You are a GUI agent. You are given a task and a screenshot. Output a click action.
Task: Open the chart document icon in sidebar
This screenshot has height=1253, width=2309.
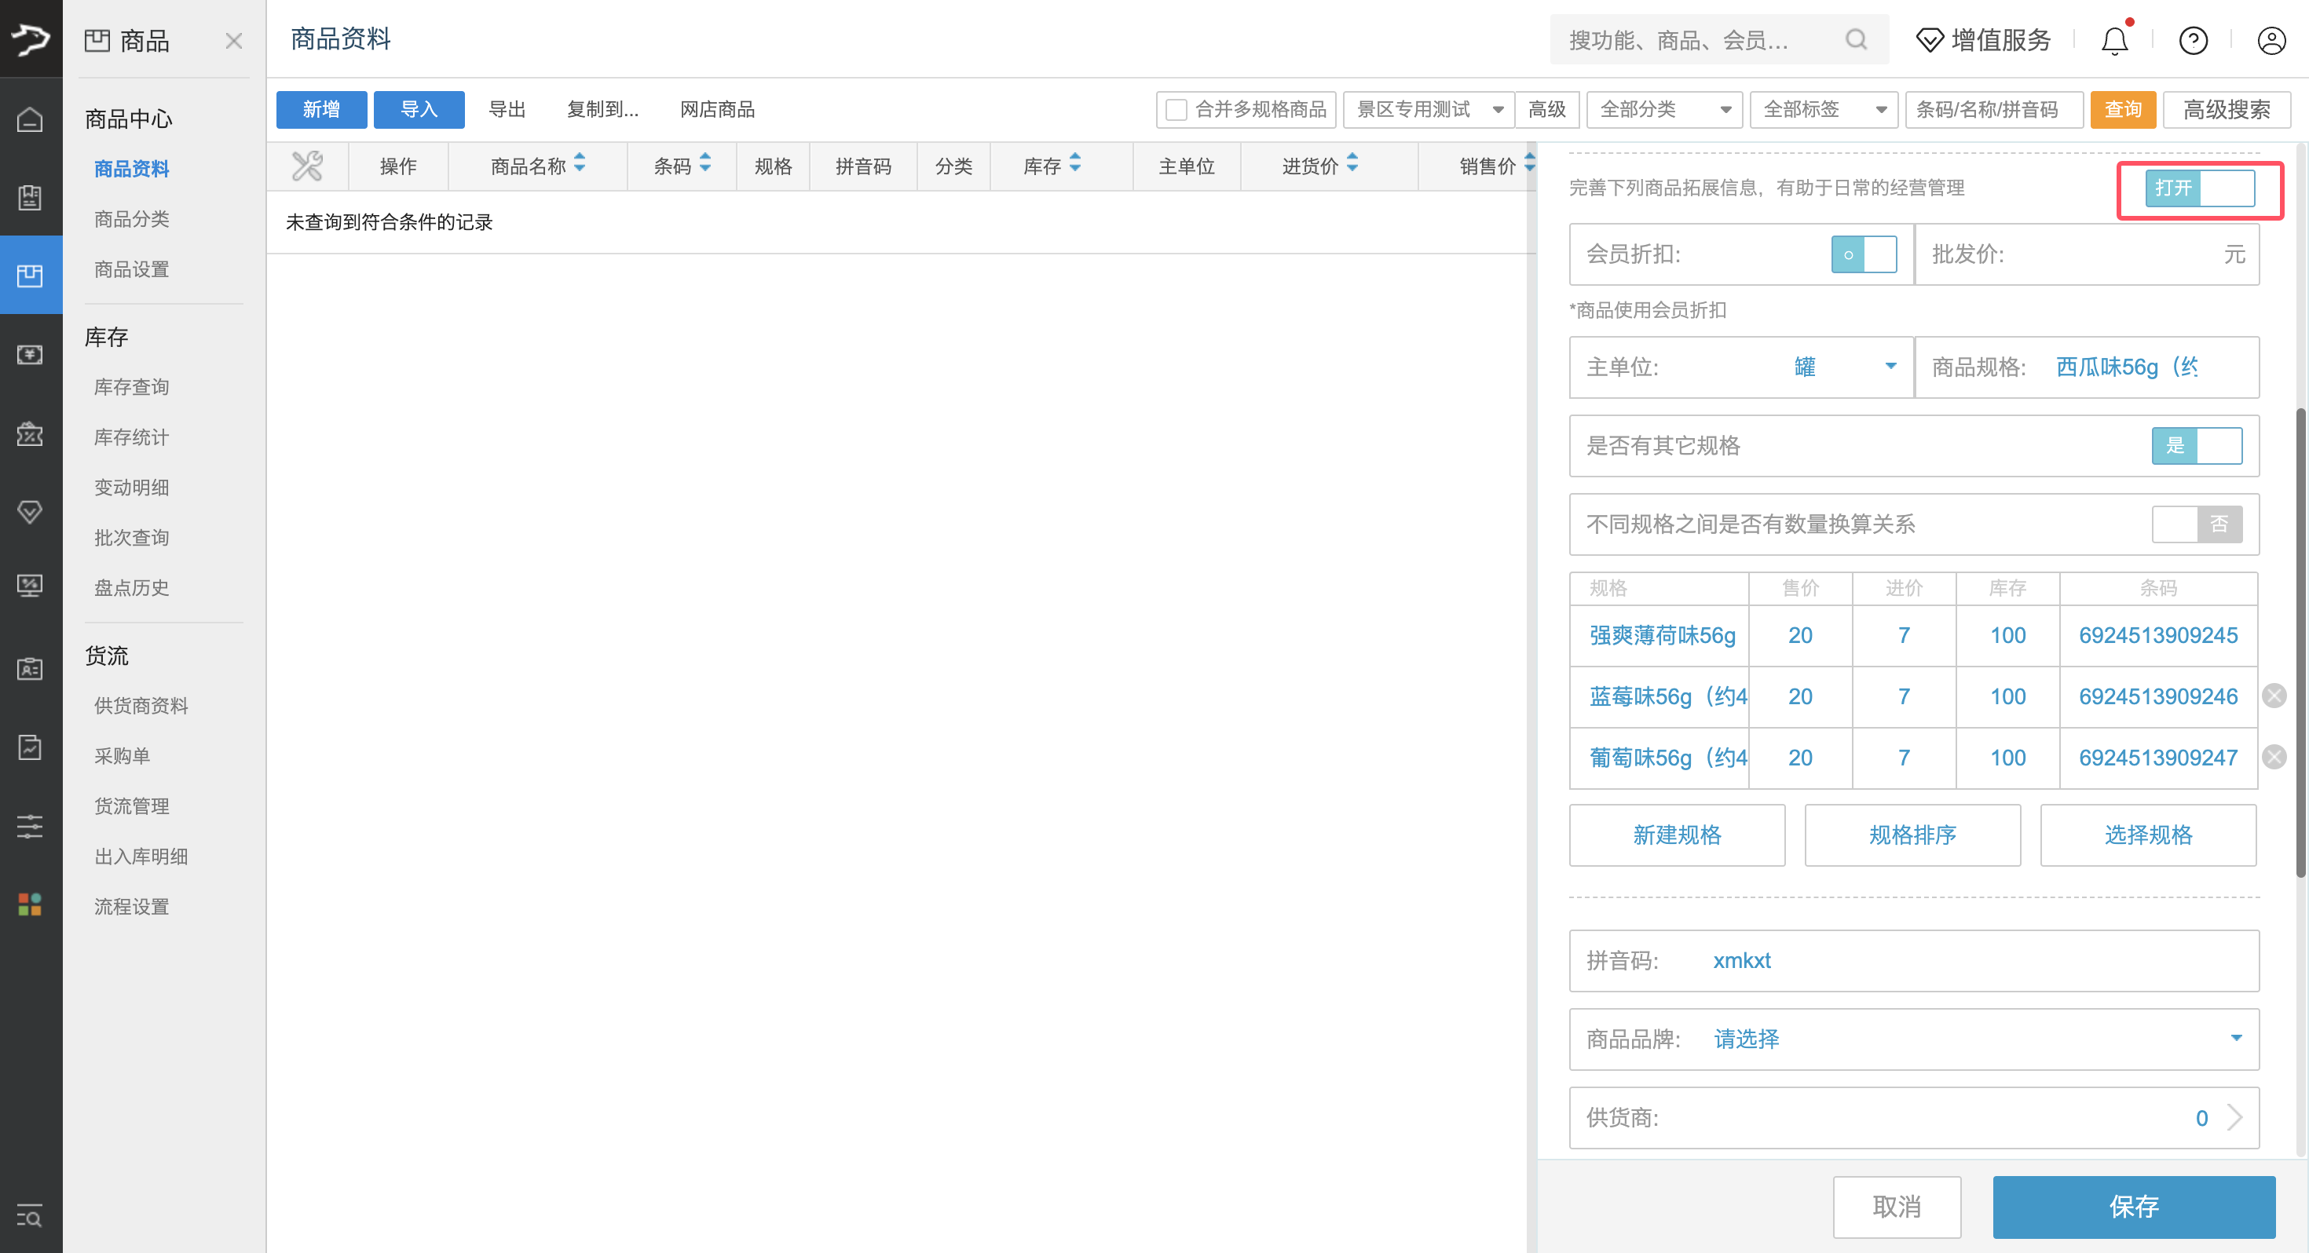point(31,747)
